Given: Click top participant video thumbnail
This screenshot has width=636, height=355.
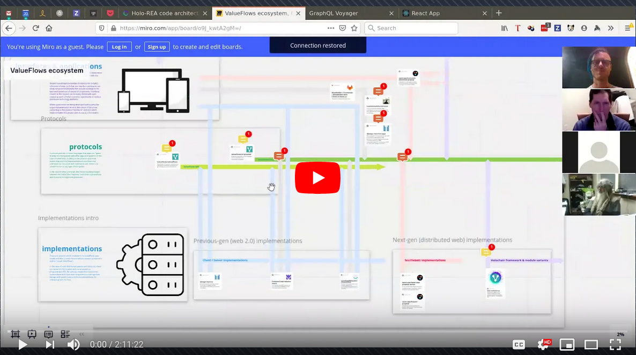Looking at the screenshot, I should tap(598, 67).
